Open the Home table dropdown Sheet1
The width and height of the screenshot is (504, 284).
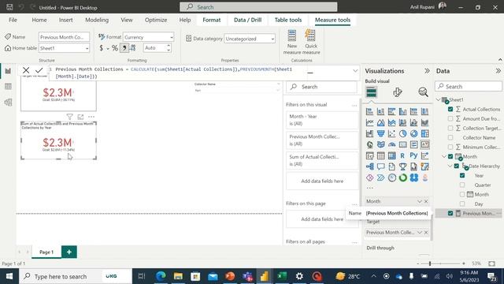coord(64,48)
